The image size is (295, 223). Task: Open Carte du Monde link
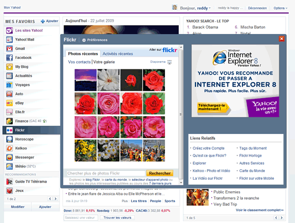252,170
